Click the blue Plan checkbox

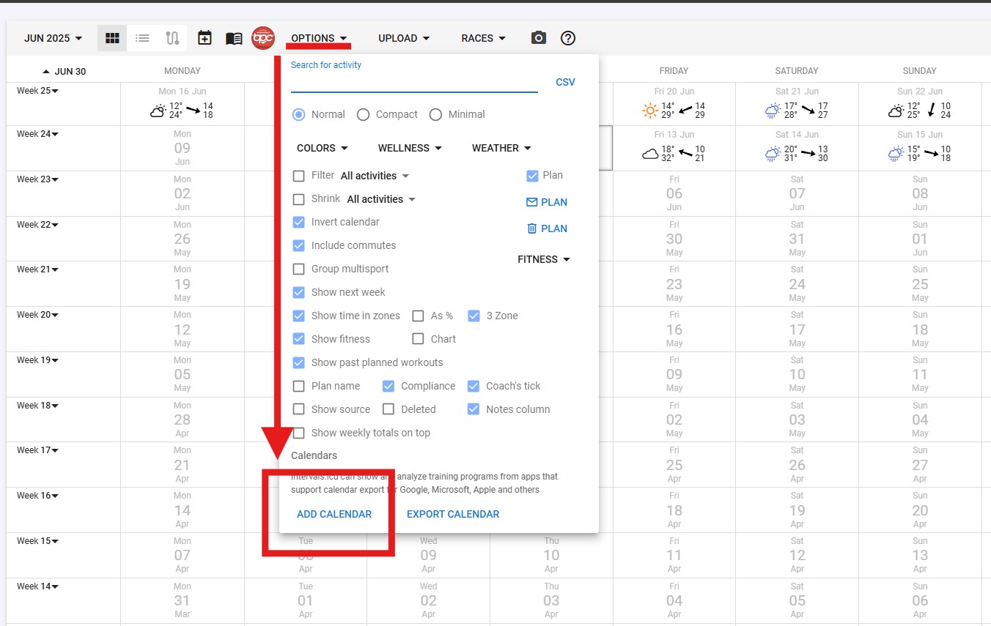click(x=531, y=175)
